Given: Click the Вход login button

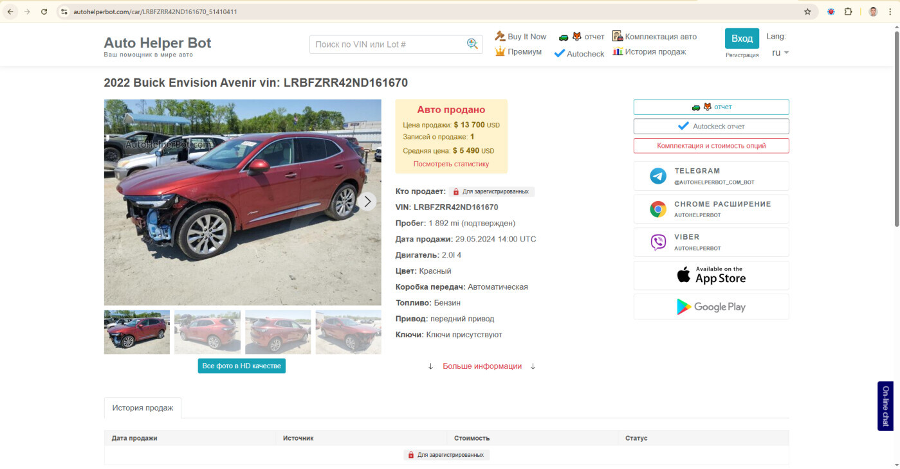Looking at the screenshot, I should [x=742, y=39].
